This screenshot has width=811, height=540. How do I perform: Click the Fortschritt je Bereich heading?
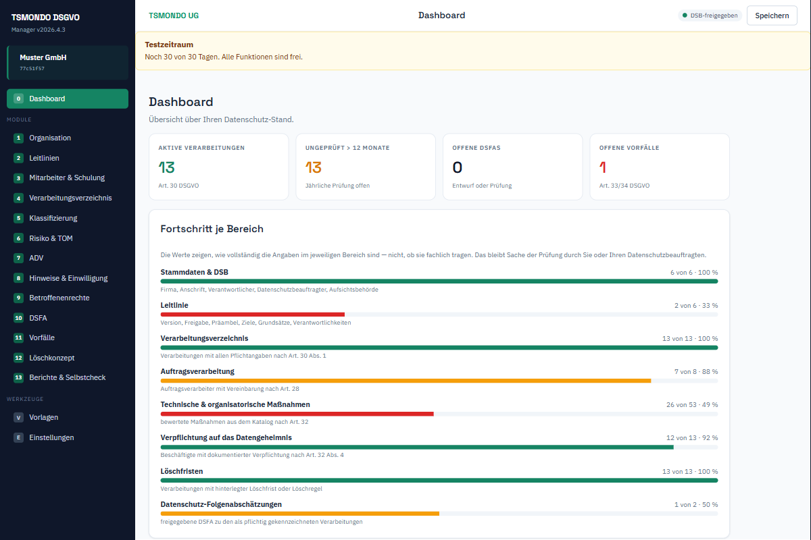click(212, 229)
